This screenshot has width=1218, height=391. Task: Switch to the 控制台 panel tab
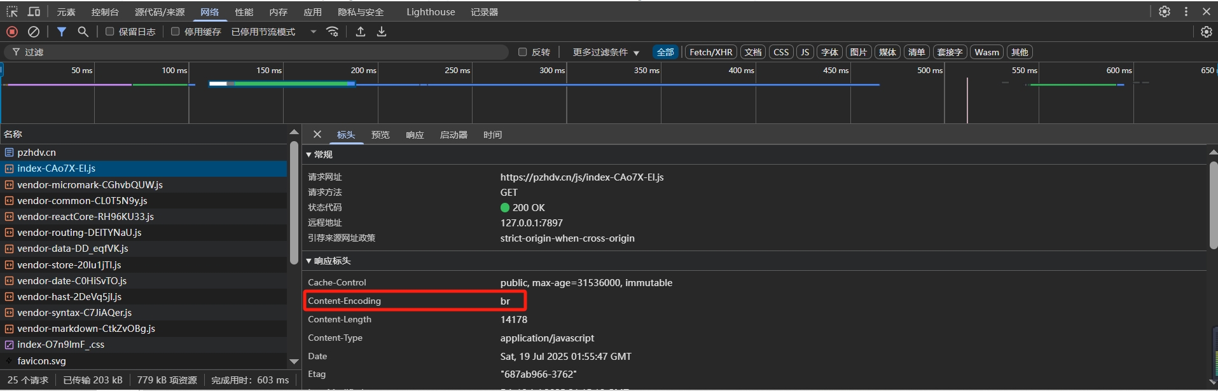[x=105, y=12]
